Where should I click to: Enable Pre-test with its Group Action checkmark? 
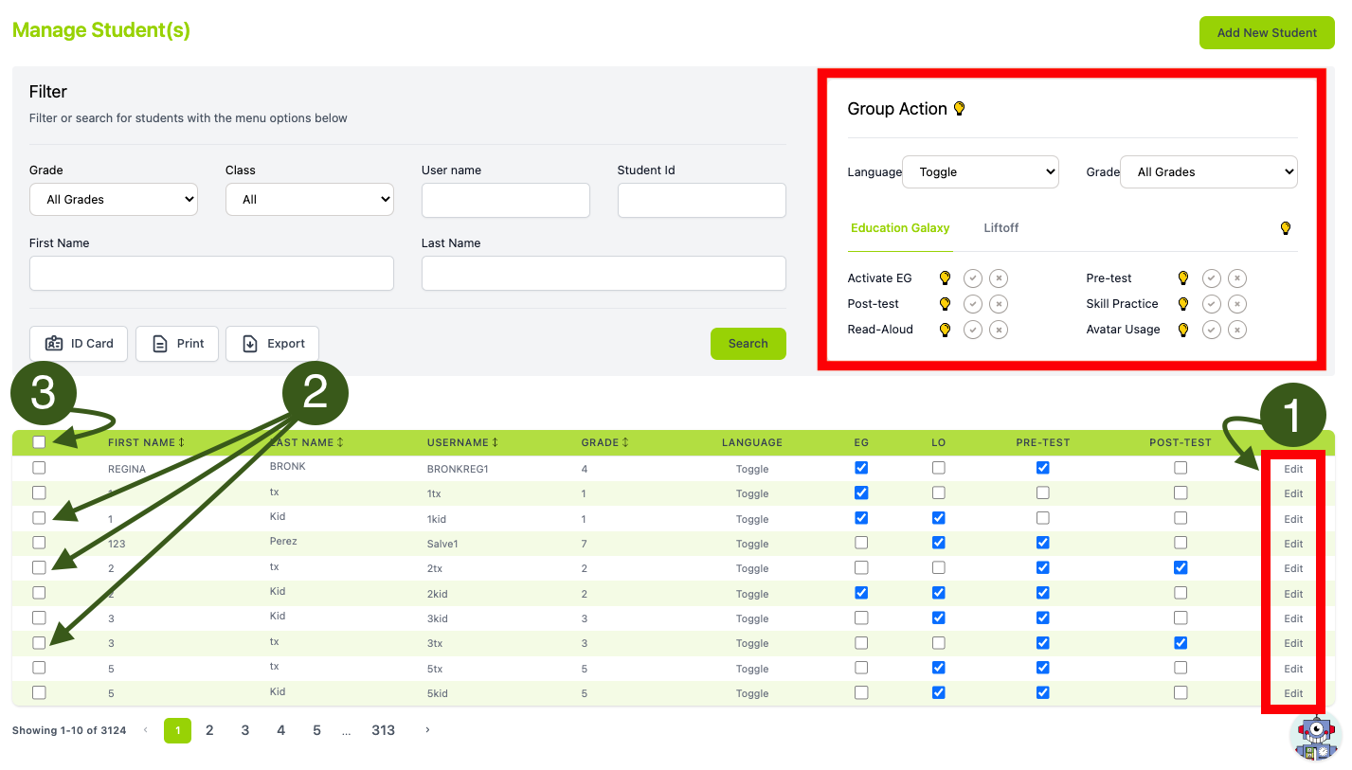click(1212, 278)
